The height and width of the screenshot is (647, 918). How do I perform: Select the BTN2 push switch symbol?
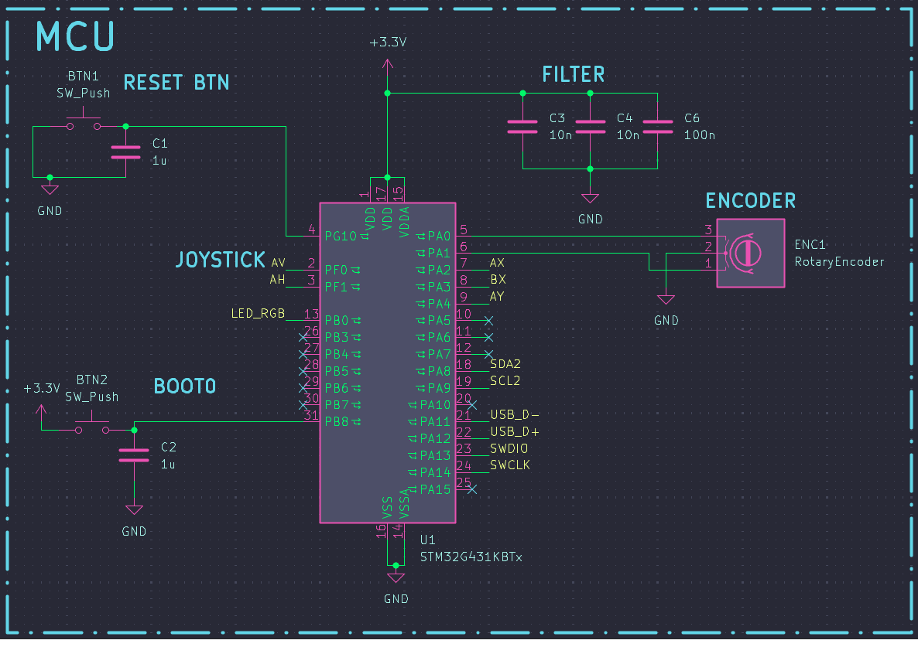pyautogui.click(x=92, y=424)
